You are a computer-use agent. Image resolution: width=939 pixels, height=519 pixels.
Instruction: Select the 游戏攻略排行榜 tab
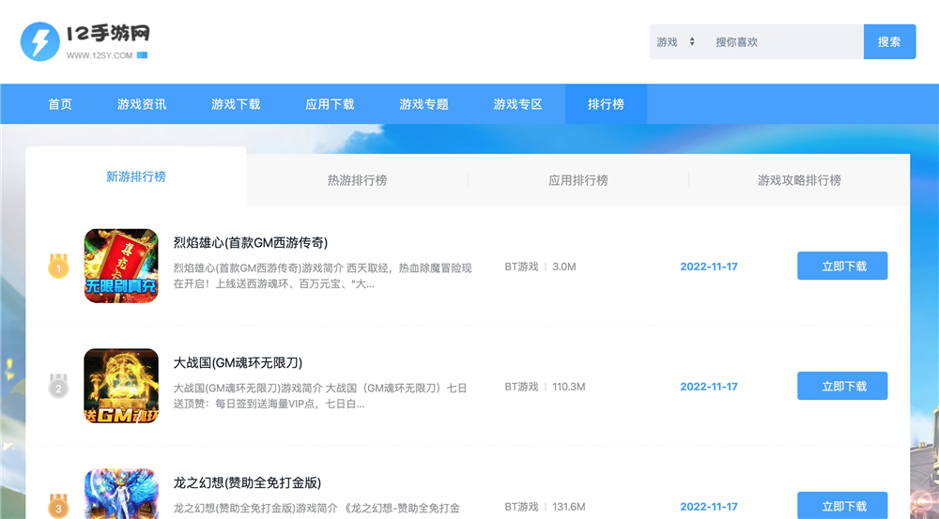[799, 180]
